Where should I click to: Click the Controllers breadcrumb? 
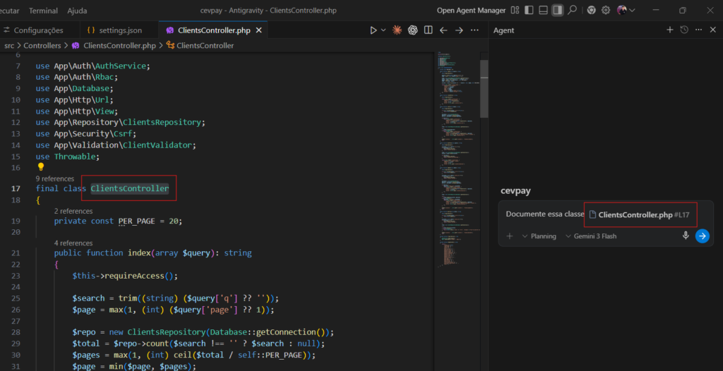pos(42,46)
